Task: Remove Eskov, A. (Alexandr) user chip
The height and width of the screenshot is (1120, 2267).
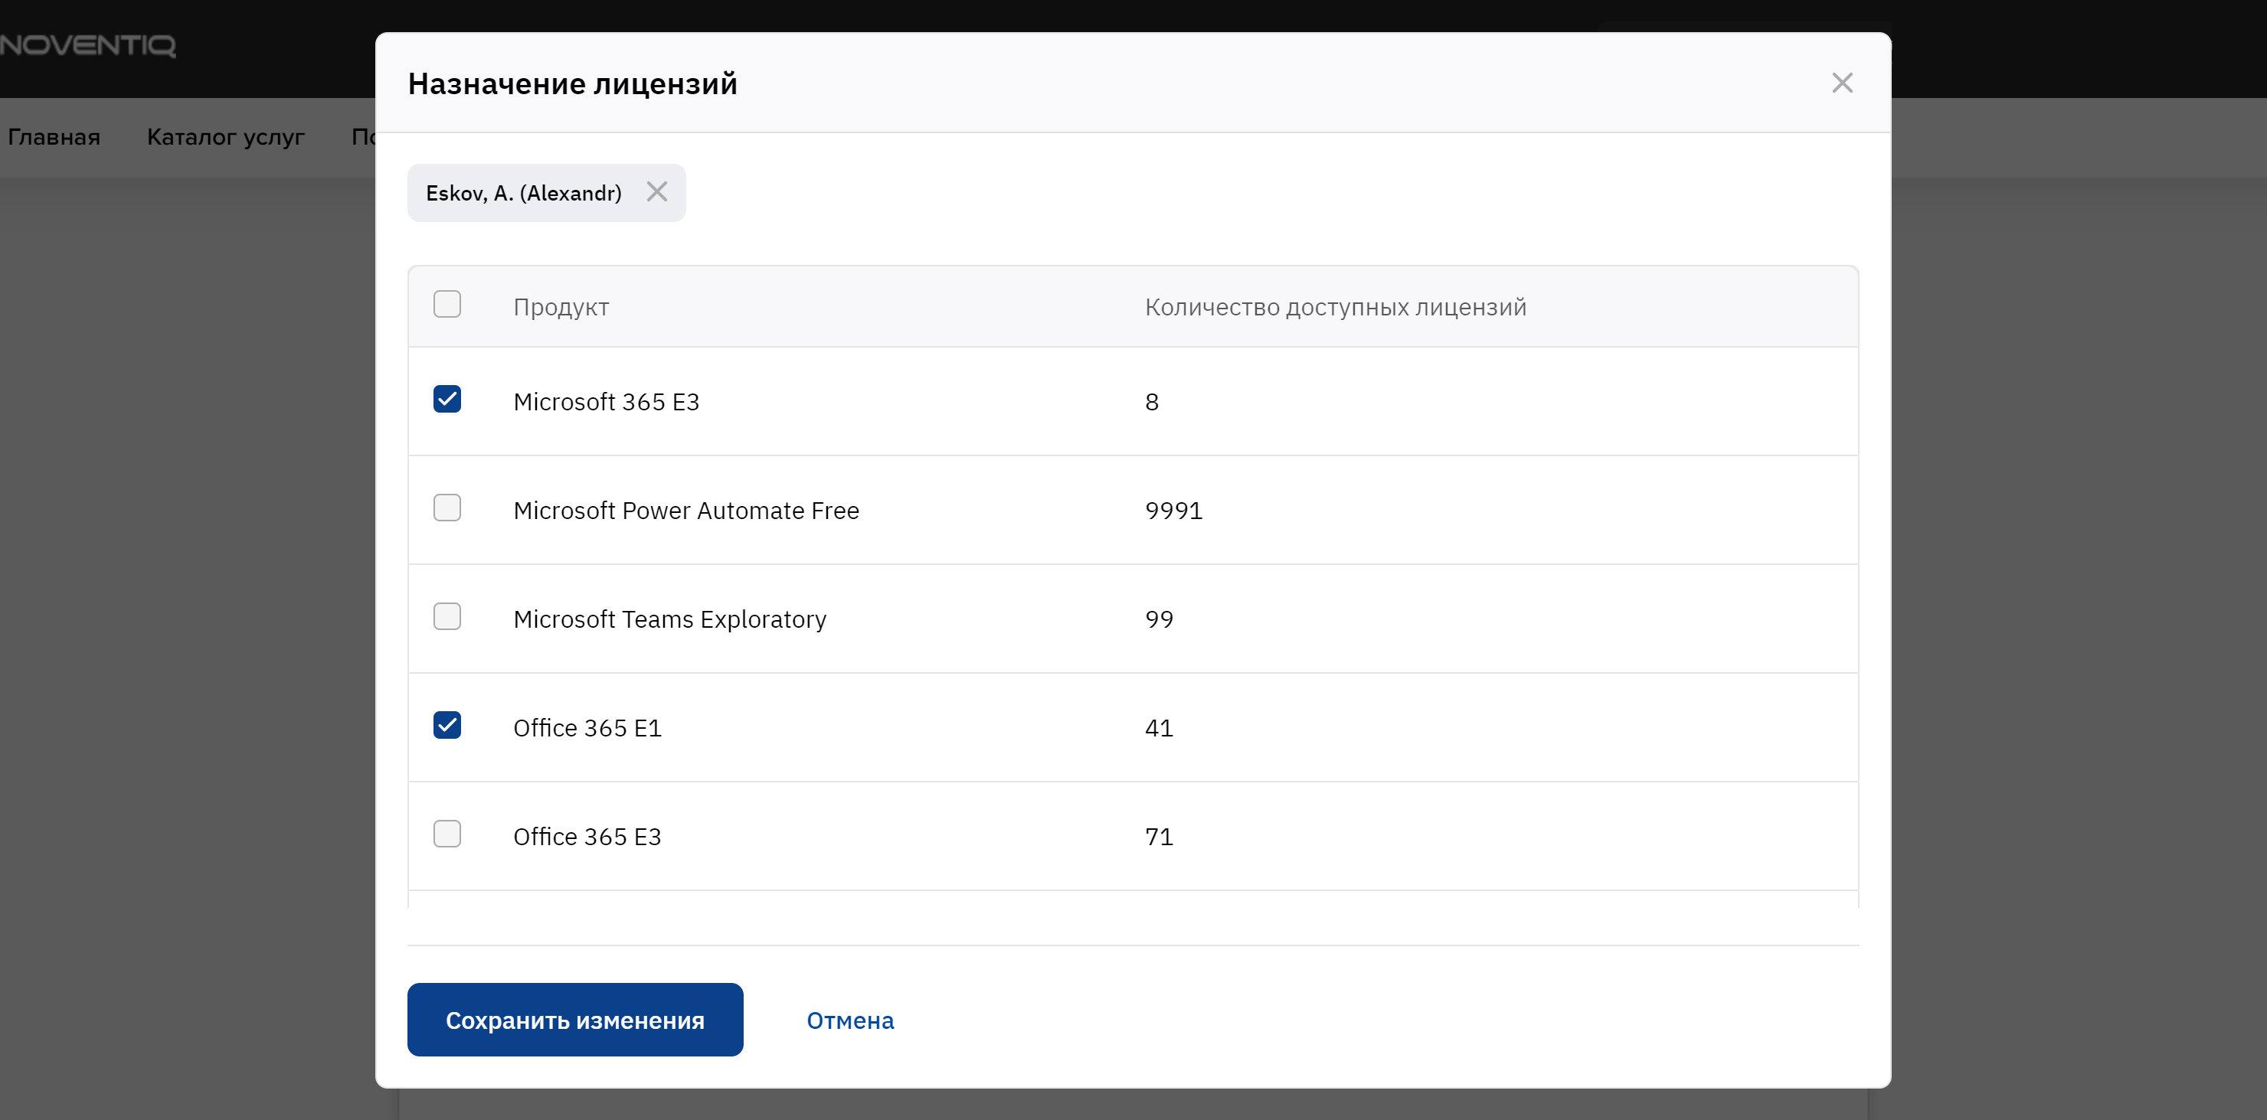Action: pyautogui.click(x=656, y=192)
